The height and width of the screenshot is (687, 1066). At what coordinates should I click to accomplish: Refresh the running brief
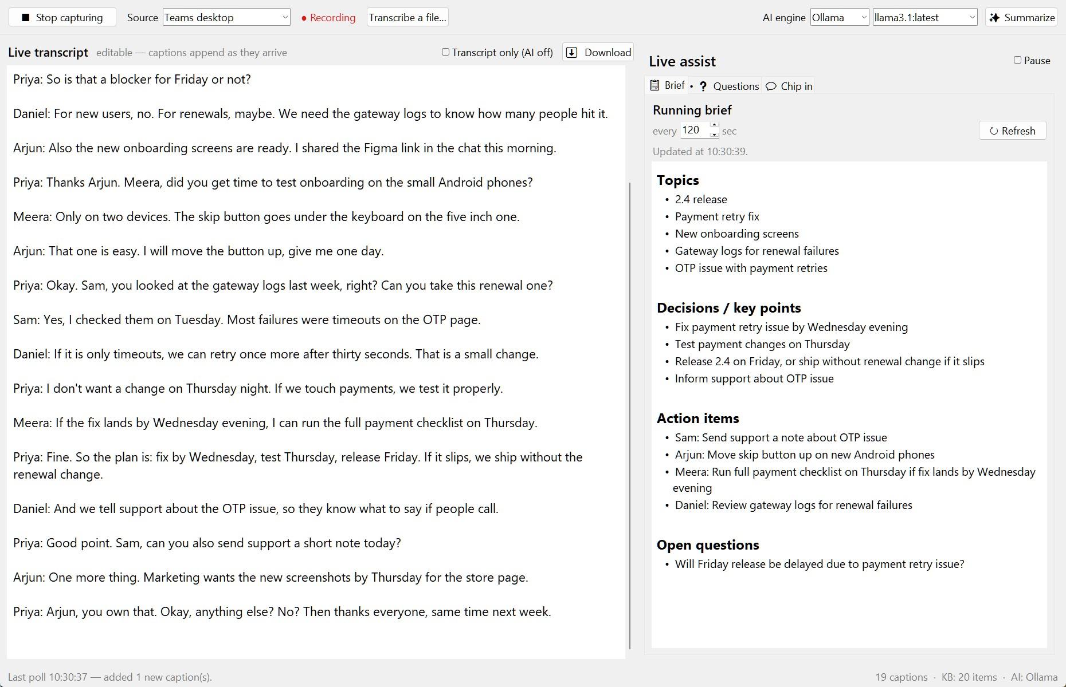[1012, 131]
